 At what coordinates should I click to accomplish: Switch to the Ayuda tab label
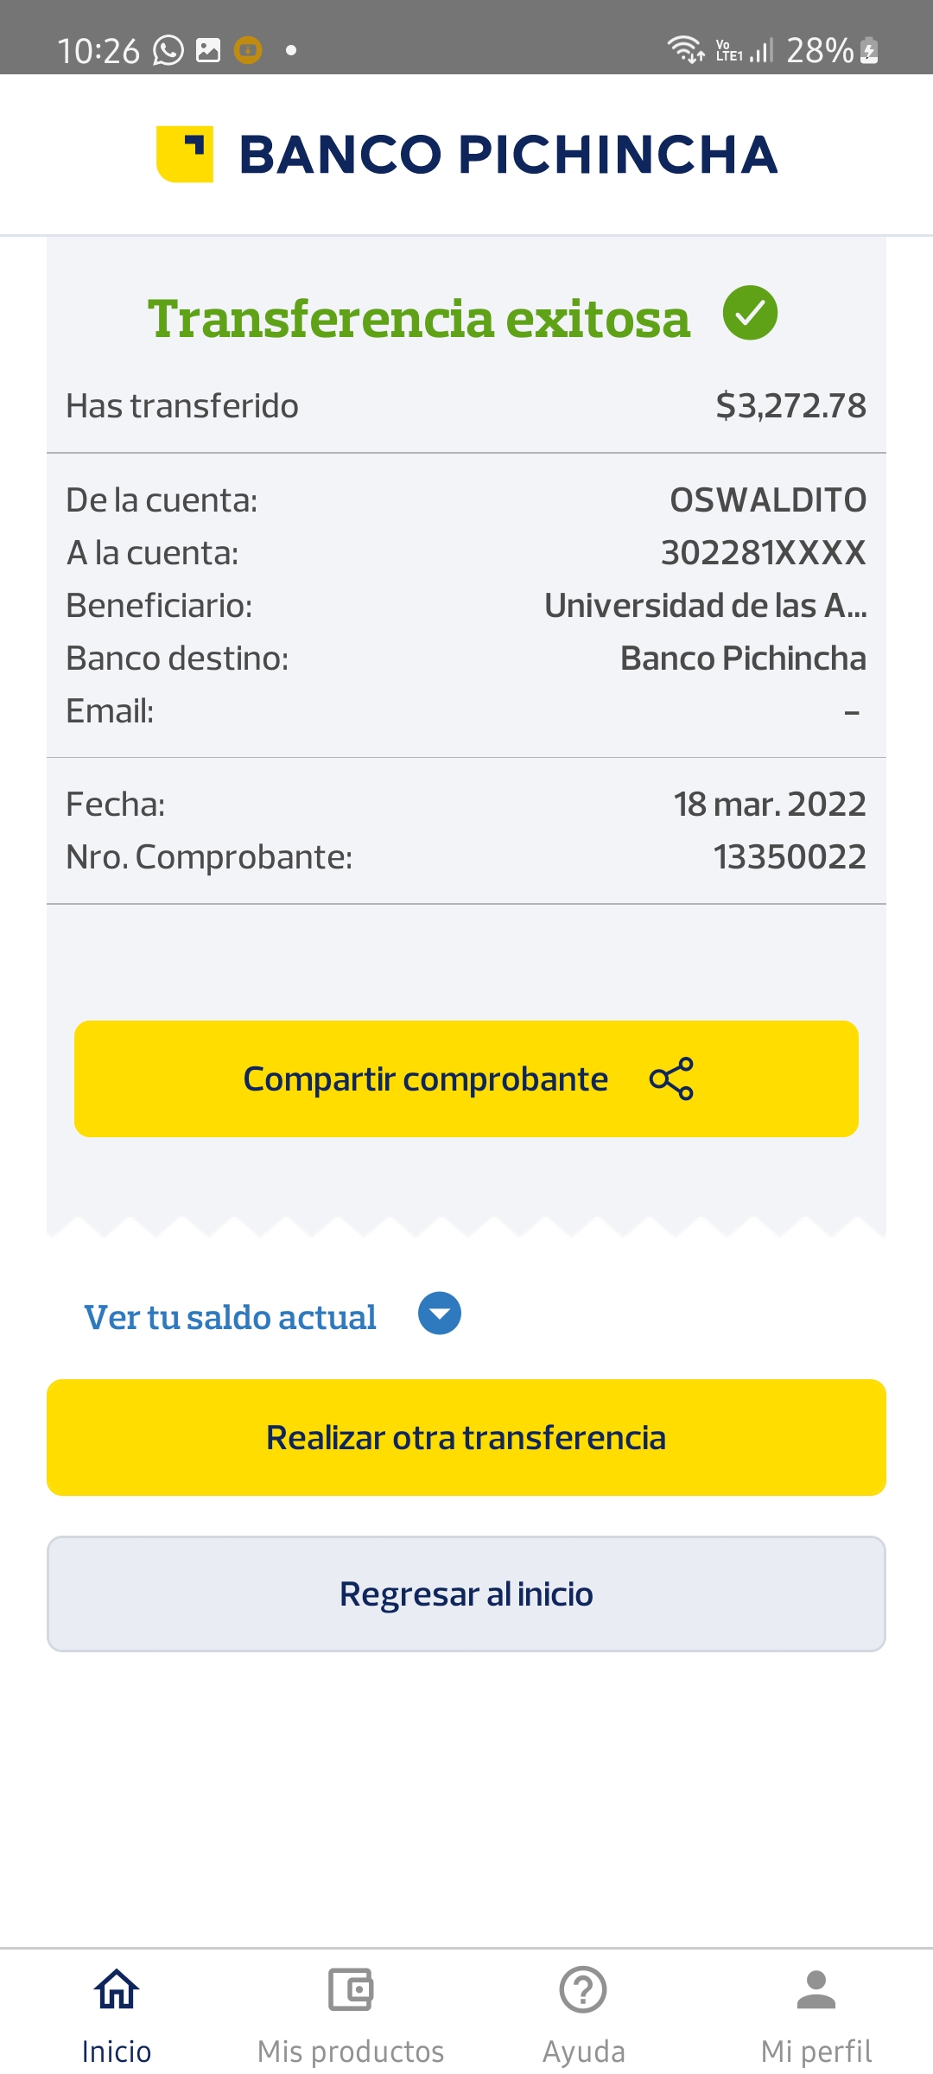(x=583, y=2051)
